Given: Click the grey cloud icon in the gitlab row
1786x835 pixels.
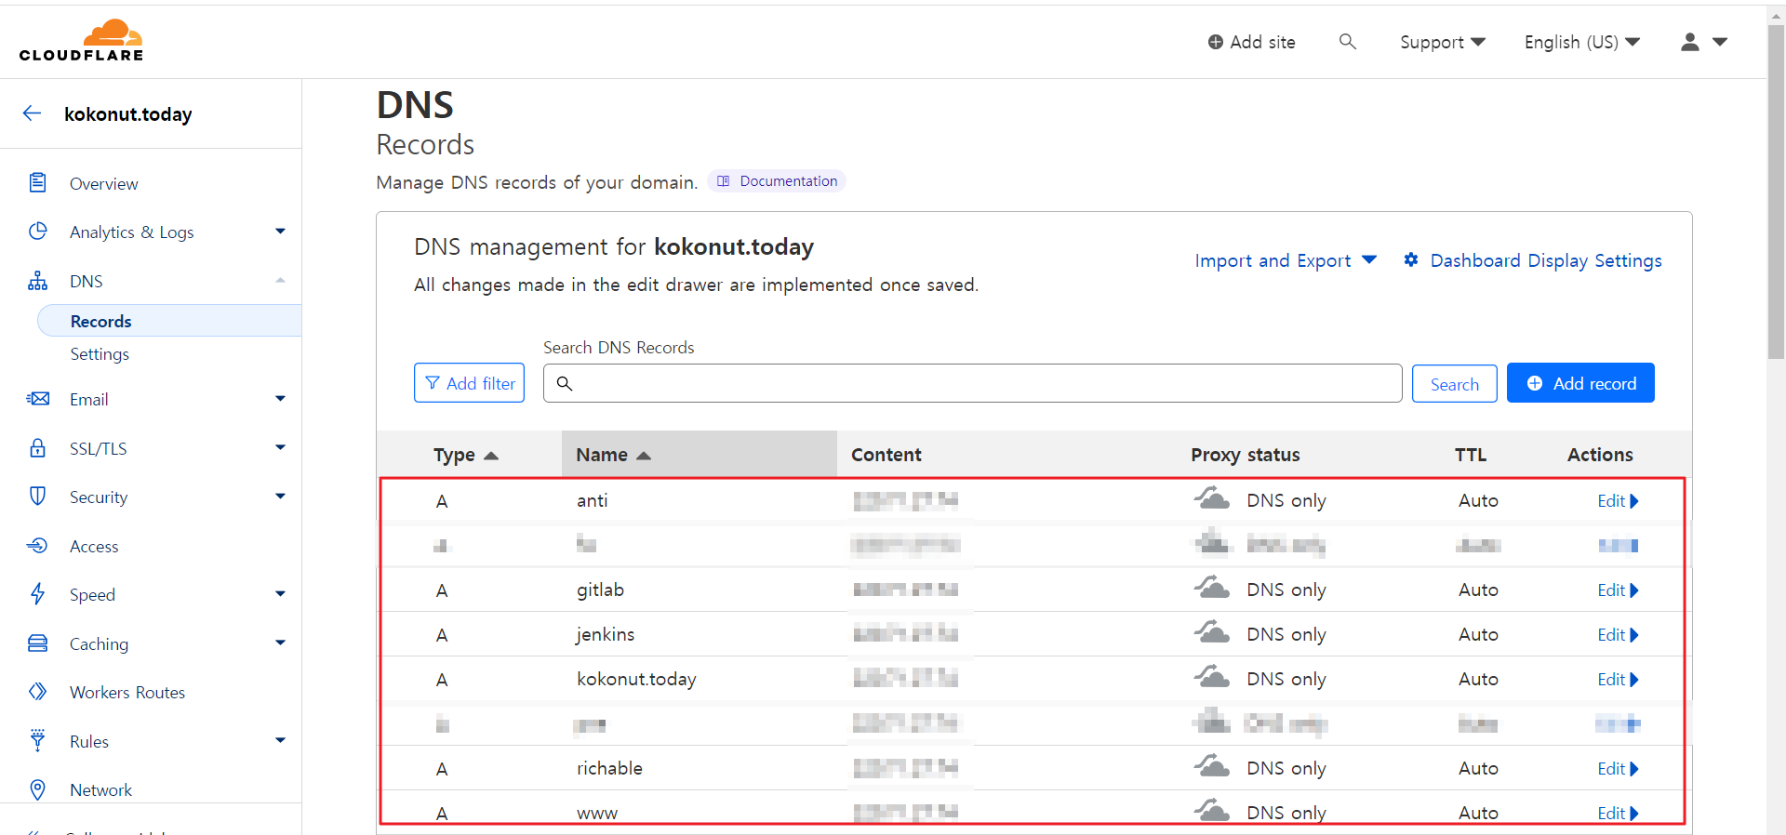Looking at the screenshot, I should [x=1212, y=588].
